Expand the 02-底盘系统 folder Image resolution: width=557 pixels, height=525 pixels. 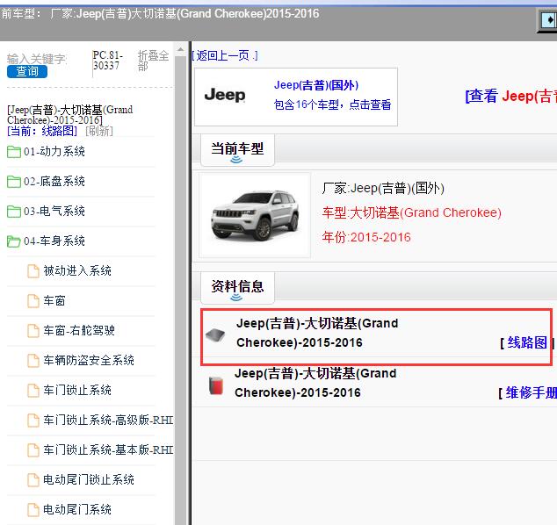pos(54,182)
